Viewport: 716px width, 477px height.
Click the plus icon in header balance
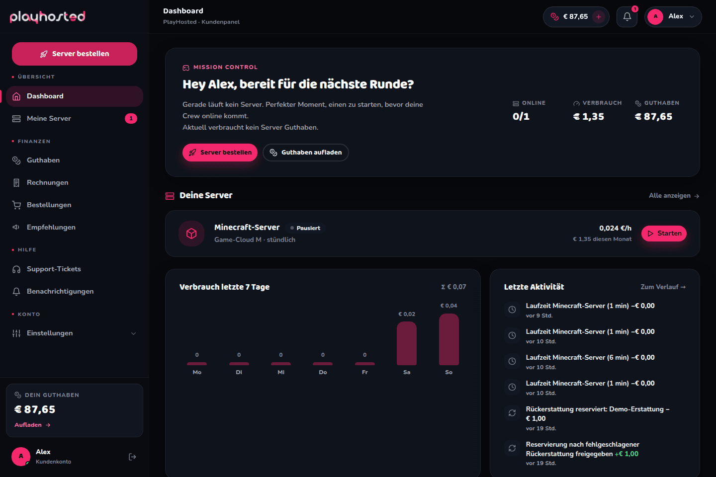pos(599,17)
